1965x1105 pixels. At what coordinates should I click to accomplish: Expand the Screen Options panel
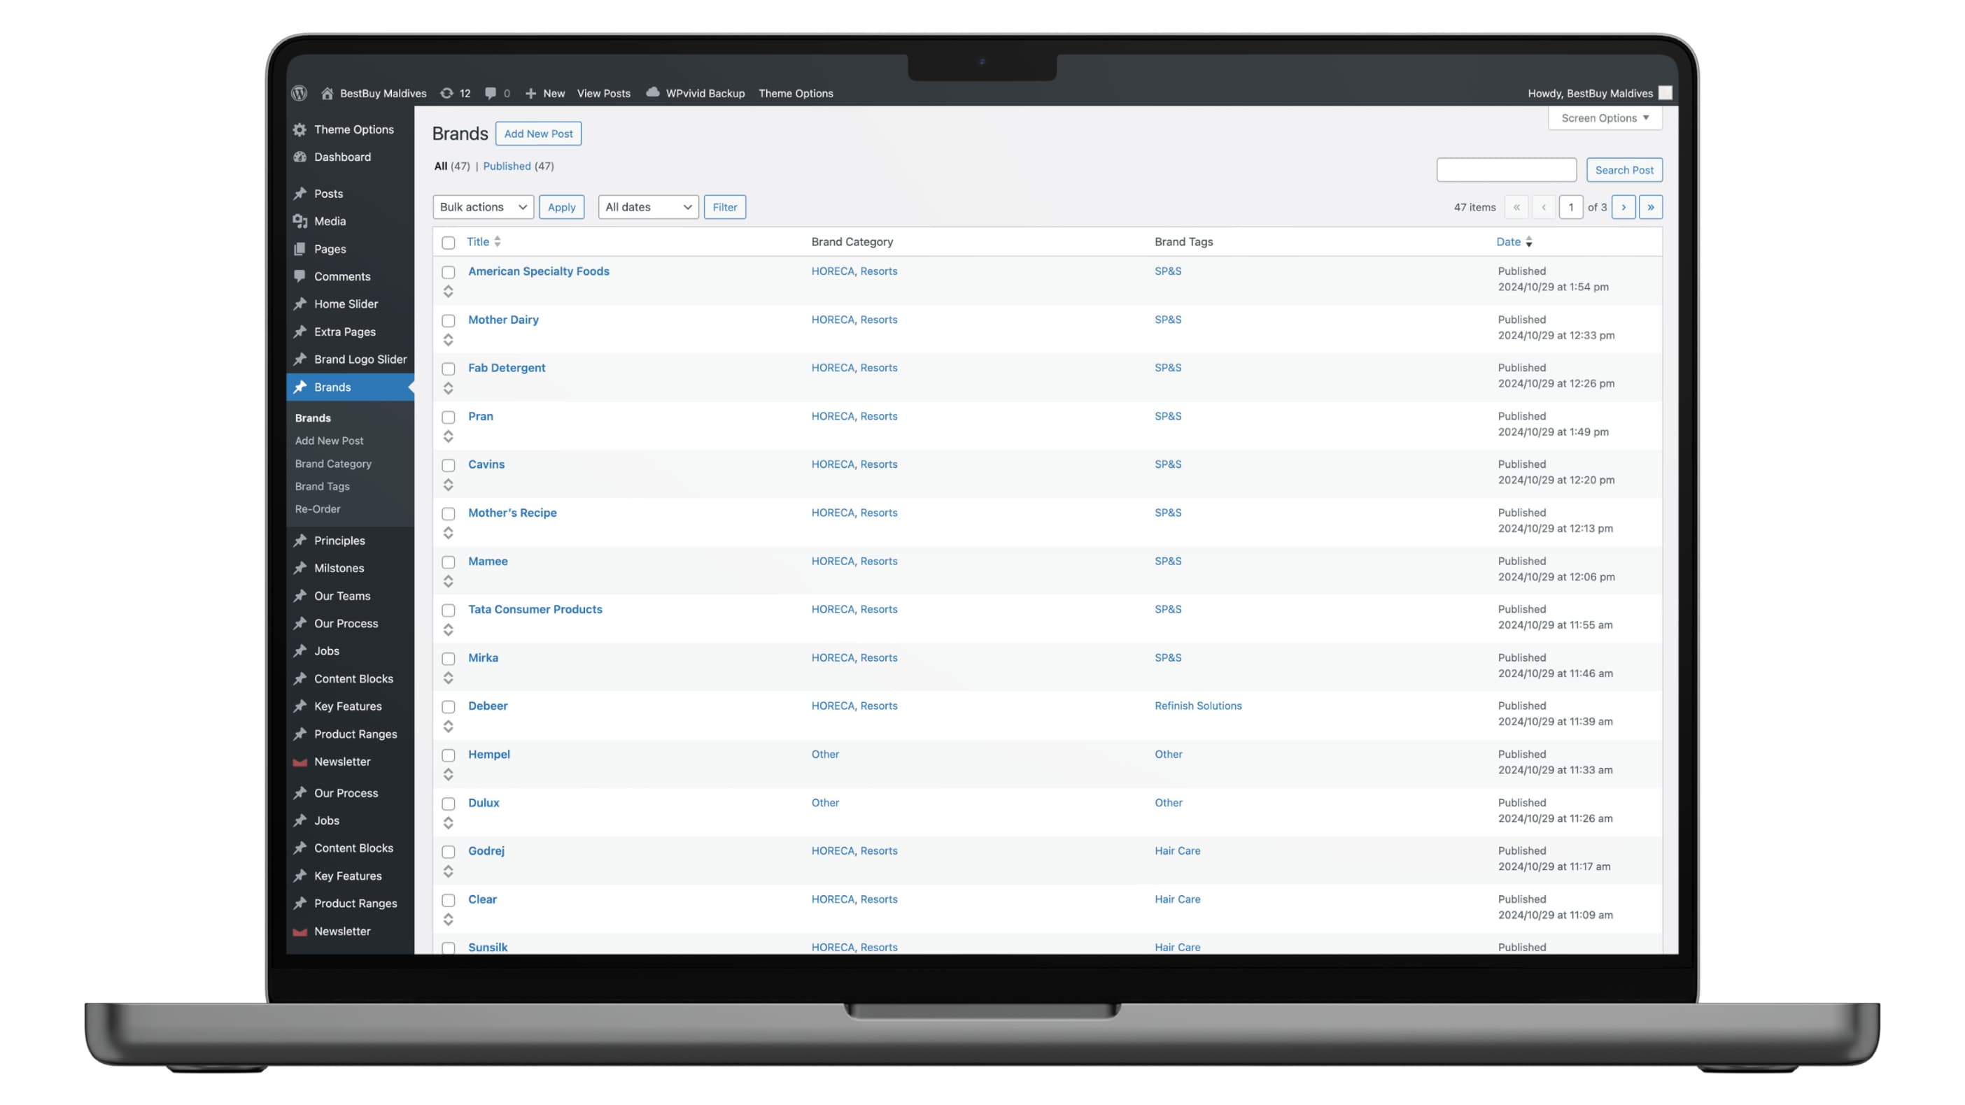pyautogui.click(x=1605, y=118)
